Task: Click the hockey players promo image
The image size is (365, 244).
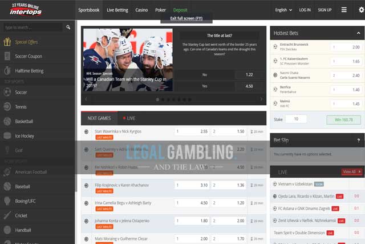Action: [x=128, y=60]
